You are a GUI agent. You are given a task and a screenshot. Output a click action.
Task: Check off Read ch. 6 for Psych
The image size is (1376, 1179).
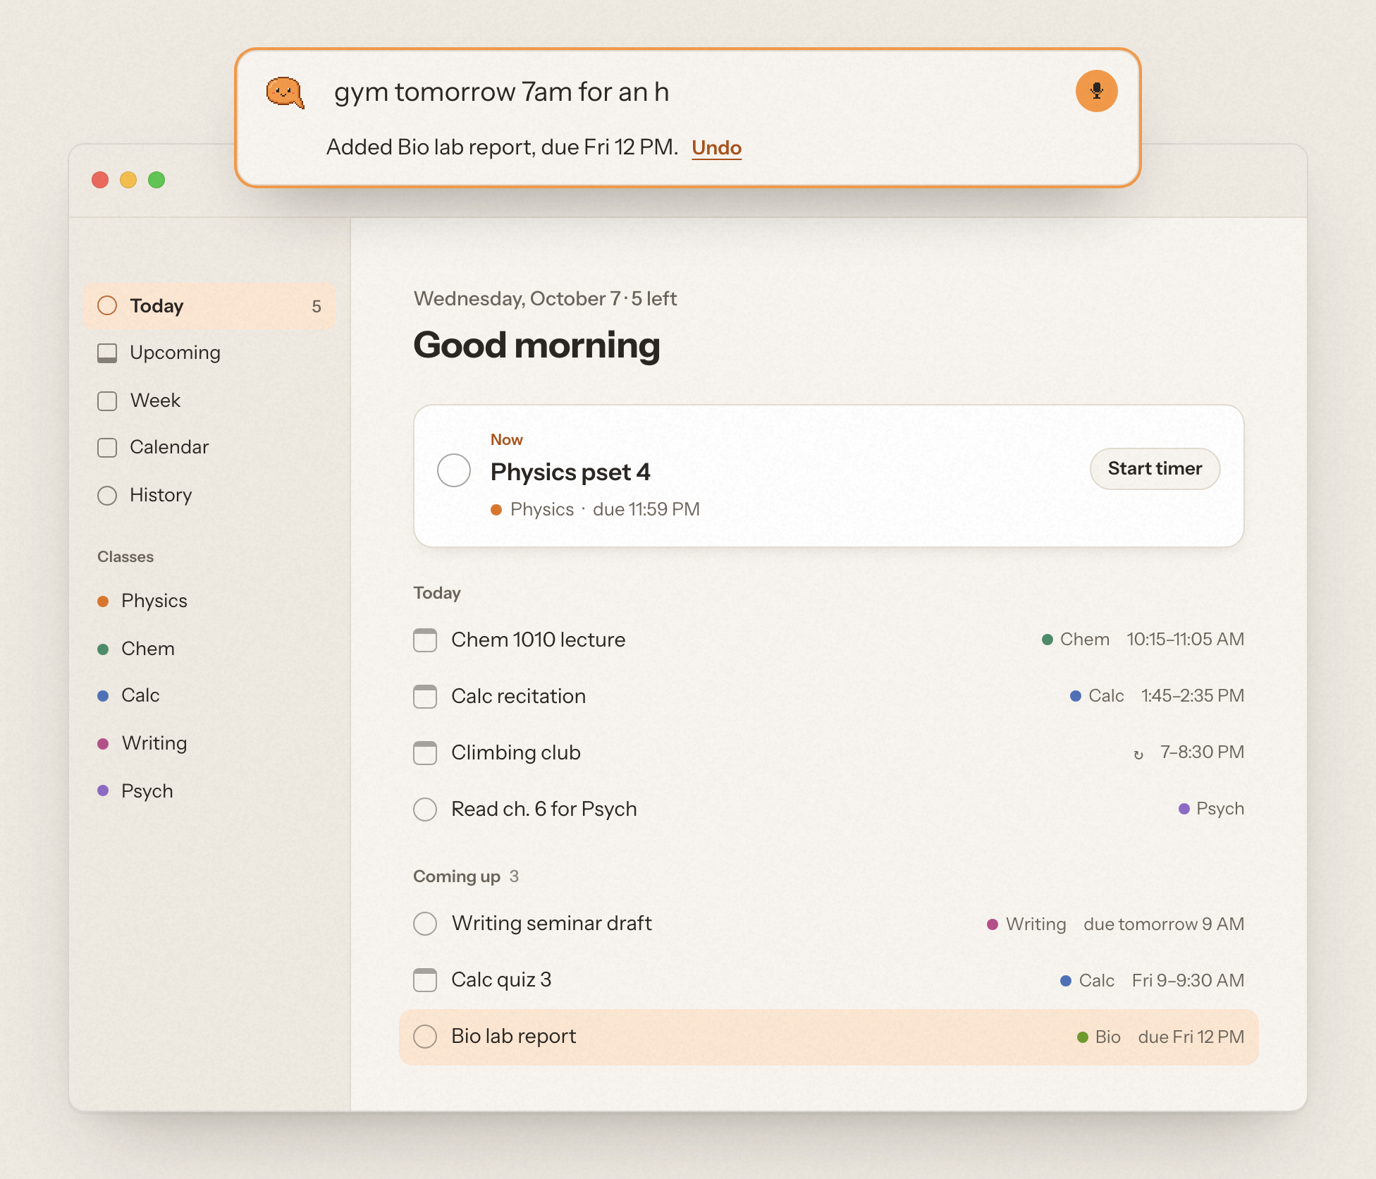tap(425, 810)
